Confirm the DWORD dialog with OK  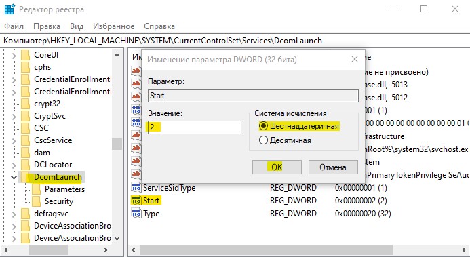[277, 167]
